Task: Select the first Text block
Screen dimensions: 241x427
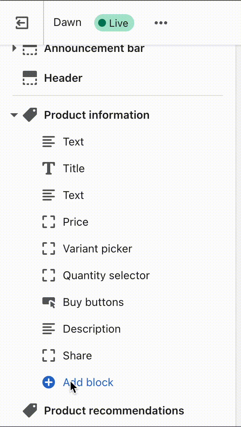Action: [x=73, y=142]
